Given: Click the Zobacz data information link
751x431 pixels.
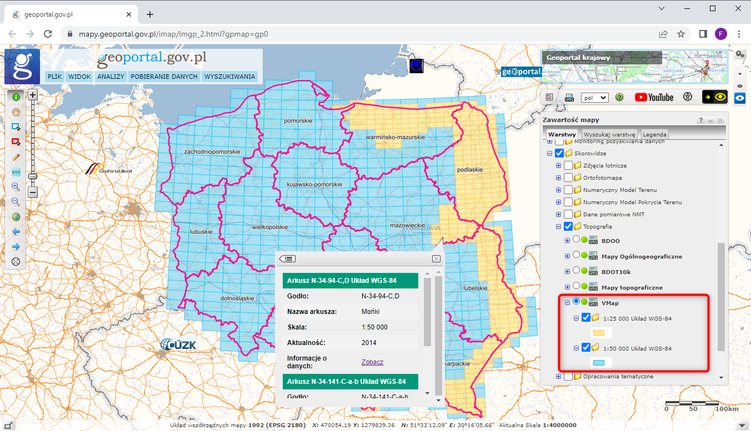Looking at the screenshot, I should [372, 362].
